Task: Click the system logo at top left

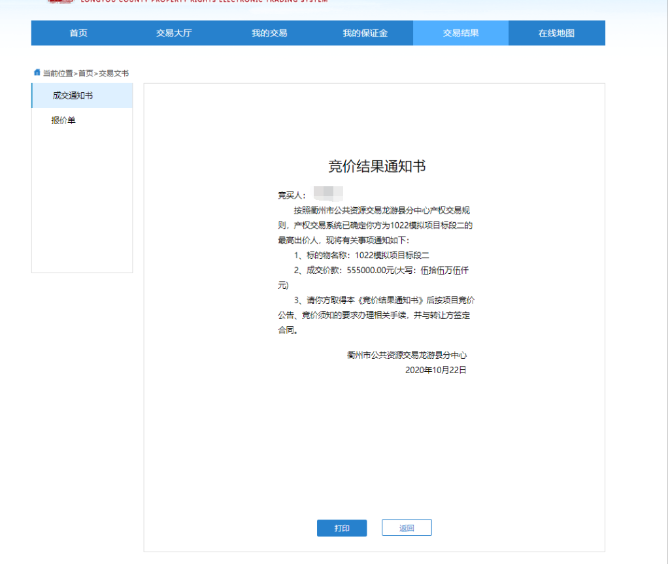Action: coord(59,2)
